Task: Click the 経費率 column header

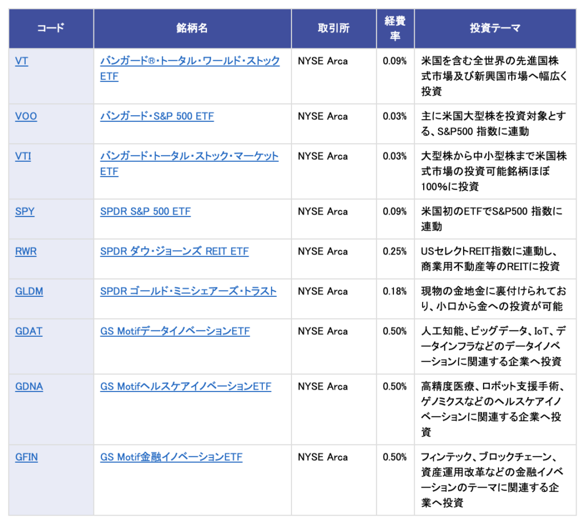Action: 395,28
